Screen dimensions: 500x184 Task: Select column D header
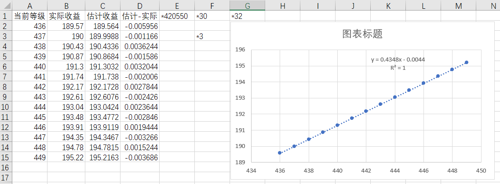[140, 5]
